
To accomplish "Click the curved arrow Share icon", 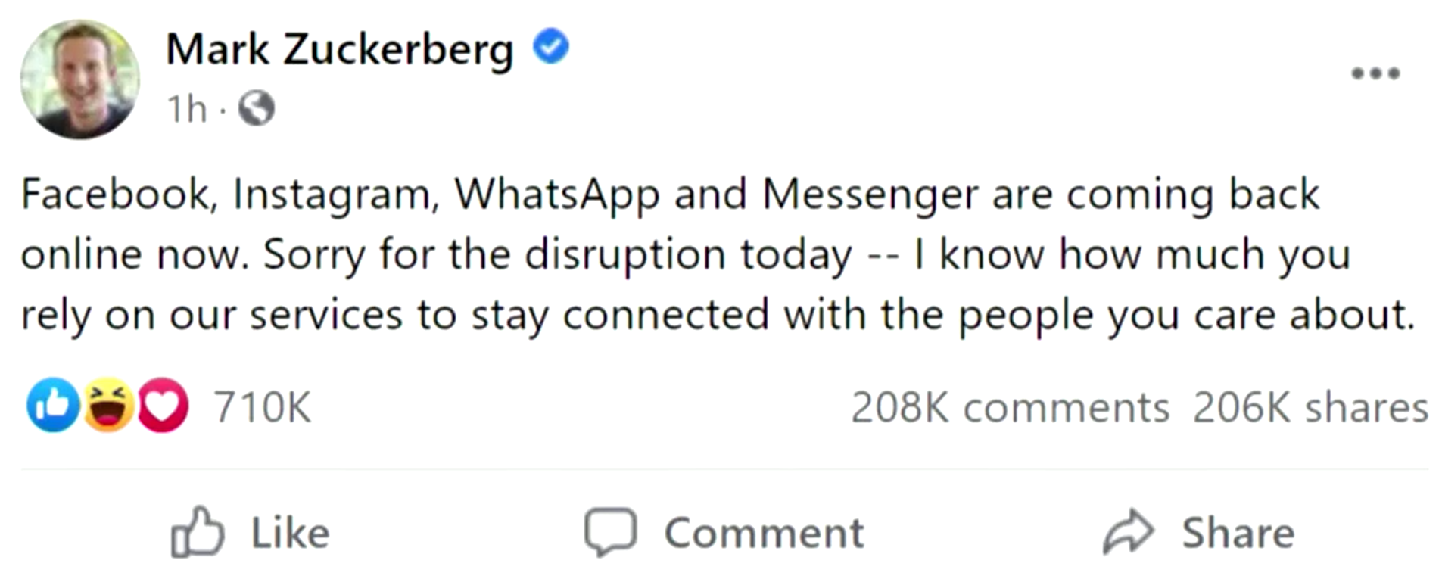I will click(x=1129, y=532).
